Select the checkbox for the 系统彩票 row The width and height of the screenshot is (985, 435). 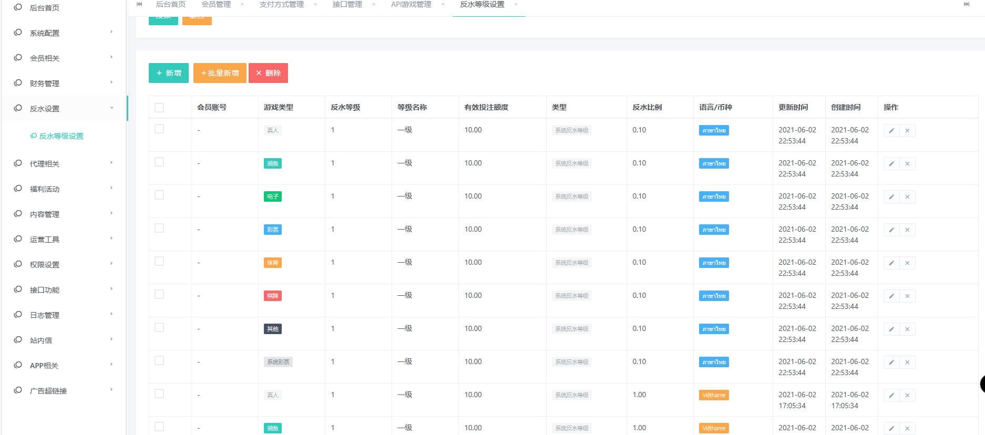tap(159, 361)
